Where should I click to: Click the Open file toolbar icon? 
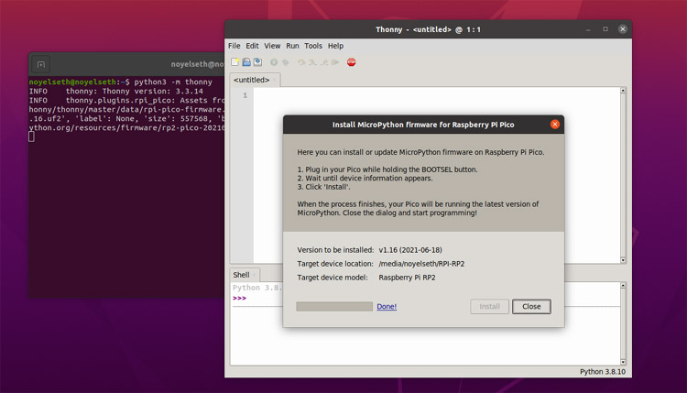pyautogui.click(x=246, y=61)
